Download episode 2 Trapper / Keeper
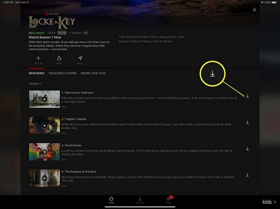The width and height of the screenshot is (280, 209). click(247, 122)
